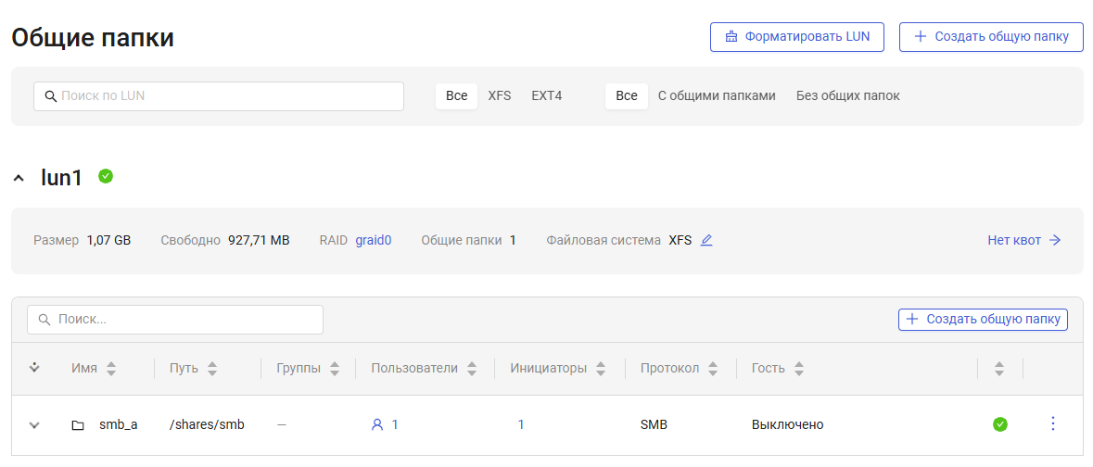Click the smb_a folder icon
This screenshot has height=467, width=1093.
(78, 425)
